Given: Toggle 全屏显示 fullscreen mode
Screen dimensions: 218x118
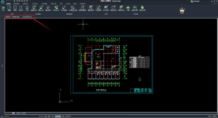Looking at the screenshot, I should [x=68, y=116].
